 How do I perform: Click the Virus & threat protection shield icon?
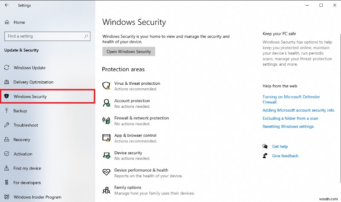click(107, 86)
